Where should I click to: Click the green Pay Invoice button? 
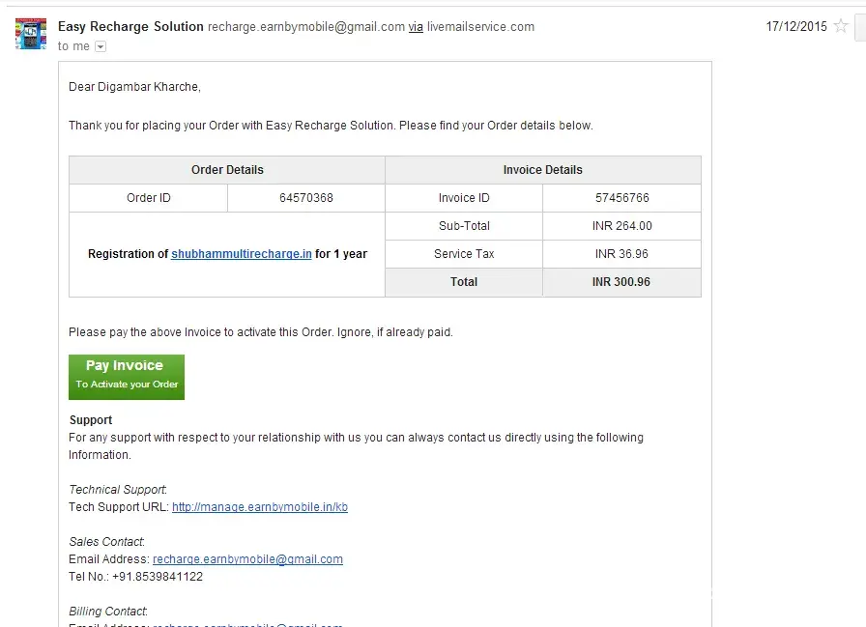pos(127,377)
